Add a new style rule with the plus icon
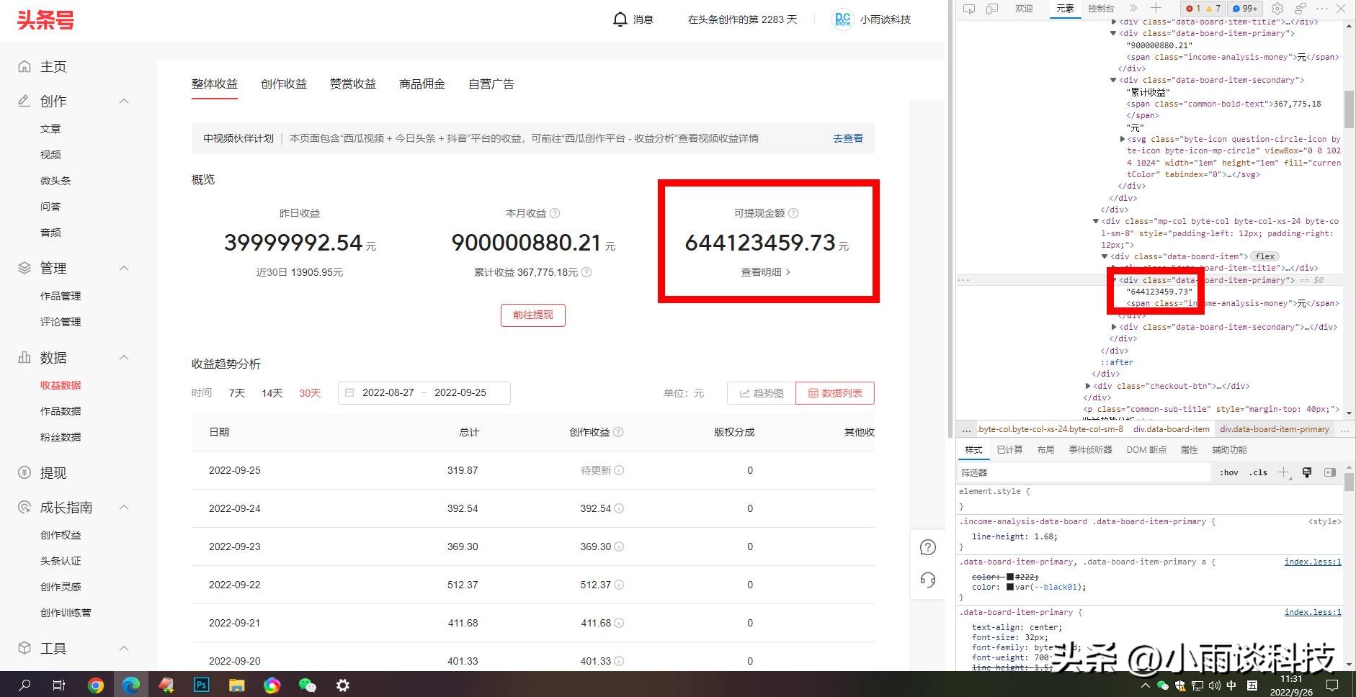The image size is (1356, 697). click(1283, 472)
